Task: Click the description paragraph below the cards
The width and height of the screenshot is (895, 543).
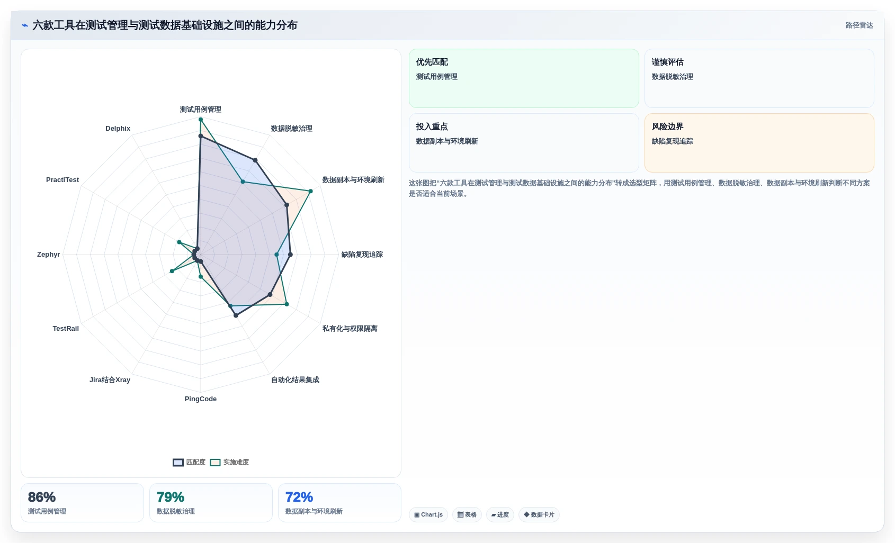Action: click(640, 188)
